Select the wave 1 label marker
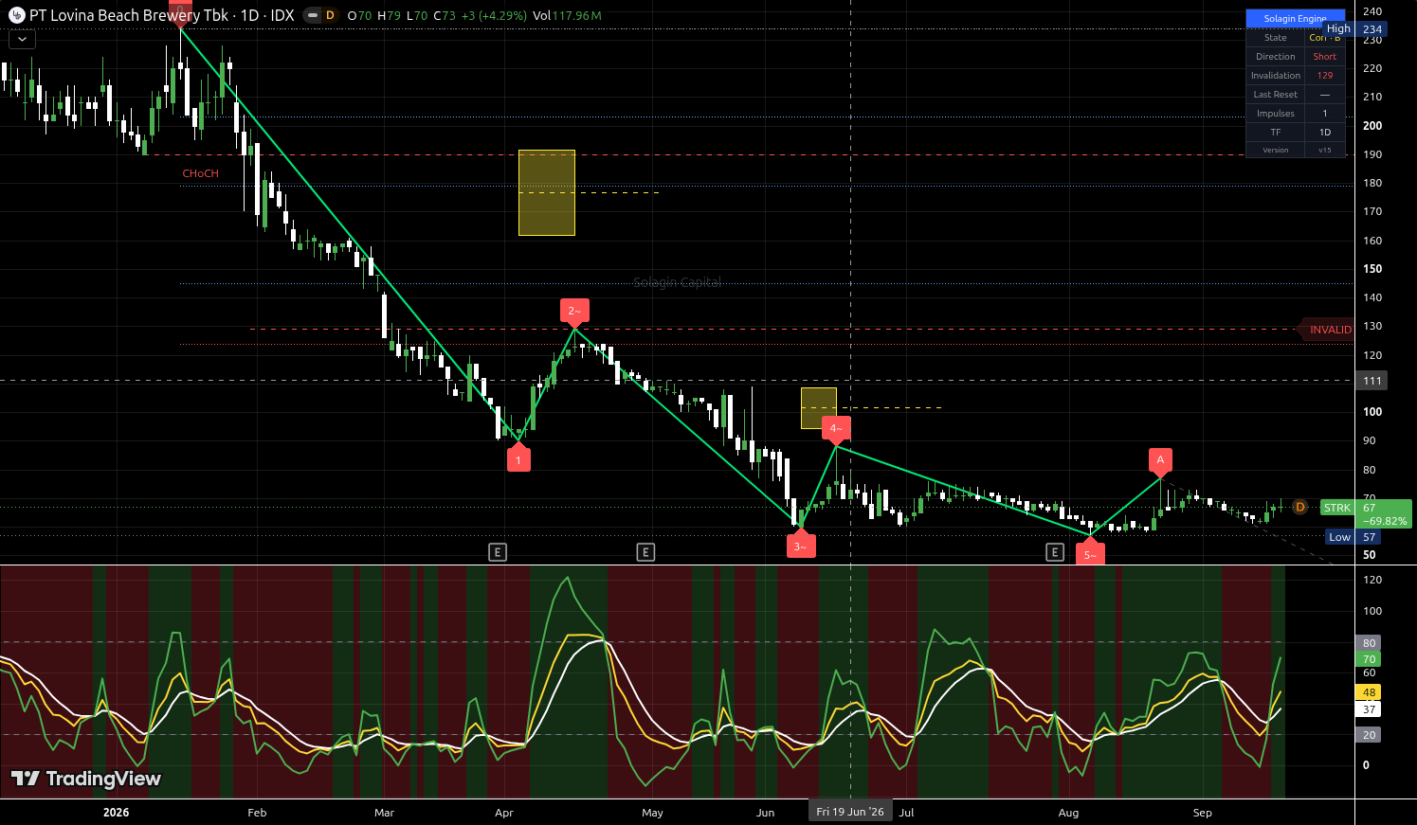This screenshot has width=1417, height=825. click(518, 459)
